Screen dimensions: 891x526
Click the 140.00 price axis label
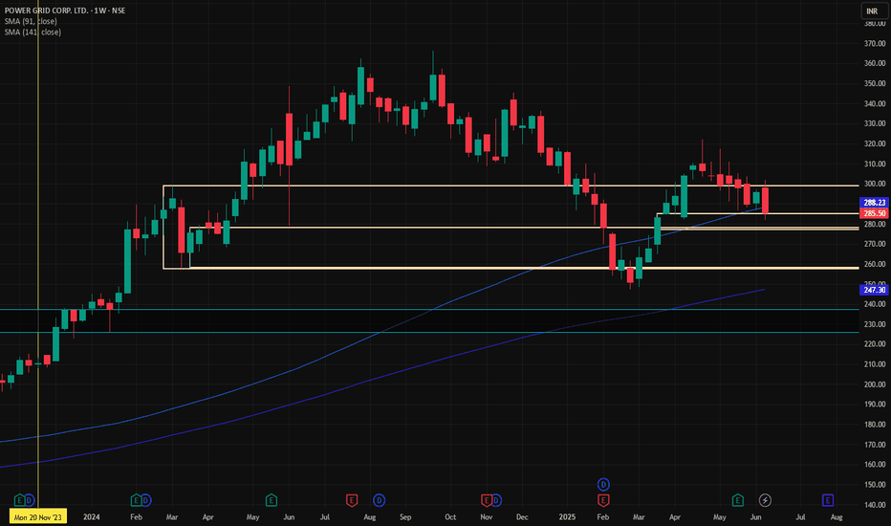click(x=874, y=504)
